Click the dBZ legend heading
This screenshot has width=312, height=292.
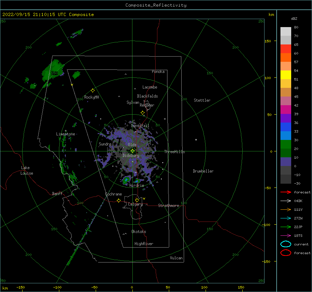pyautogui.click(x=294, y=18)
